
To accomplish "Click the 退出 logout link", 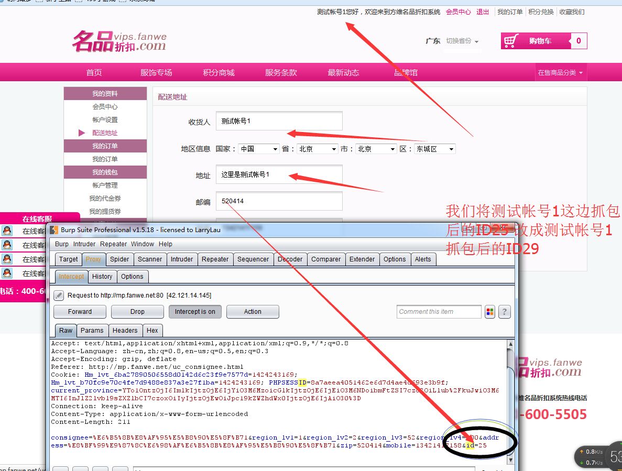I will (x=483, y=12).
